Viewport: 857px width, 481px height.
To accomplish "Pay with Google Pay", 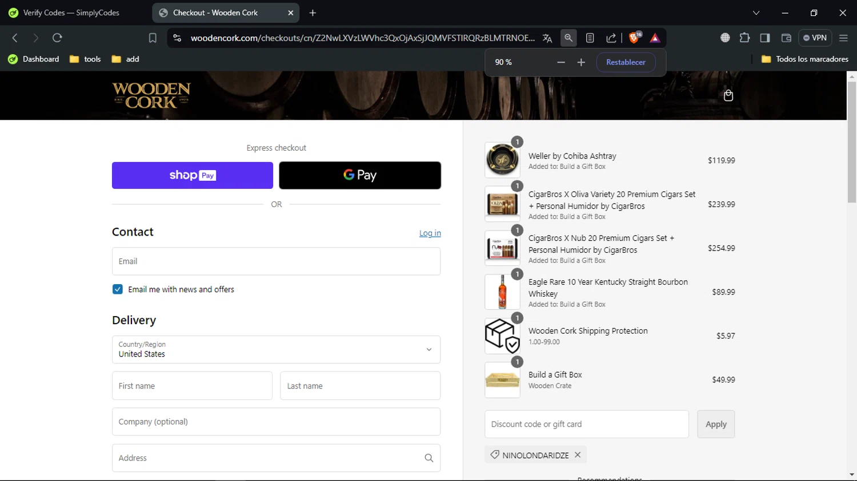I will (x=360, y=175).
